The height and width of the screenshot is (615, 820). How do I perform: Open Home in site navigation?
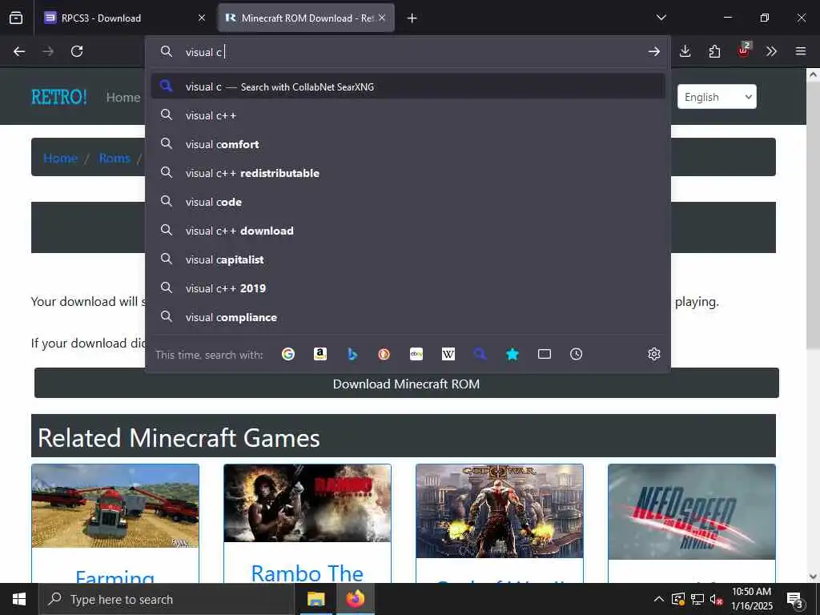[123, 97]
